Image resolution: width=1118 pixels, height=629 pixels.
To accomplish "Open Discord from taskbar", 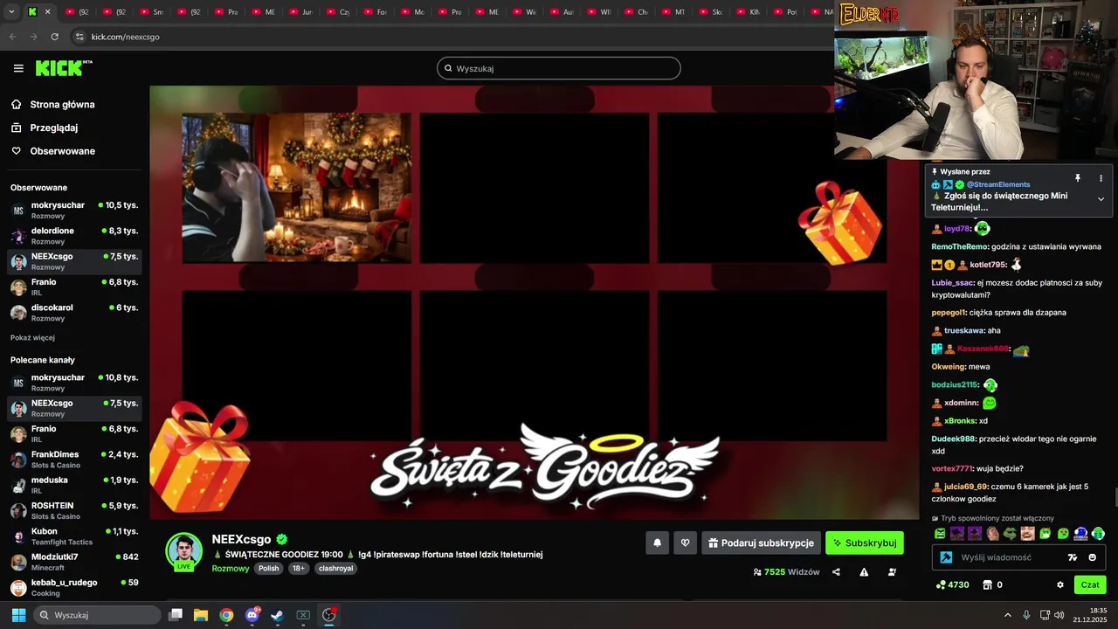I will click(x=252, y=615).
